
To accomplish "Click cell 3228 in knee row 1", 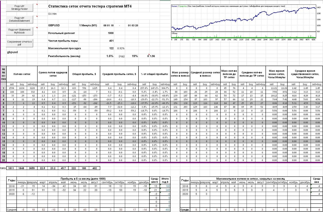I will (32, 88).
